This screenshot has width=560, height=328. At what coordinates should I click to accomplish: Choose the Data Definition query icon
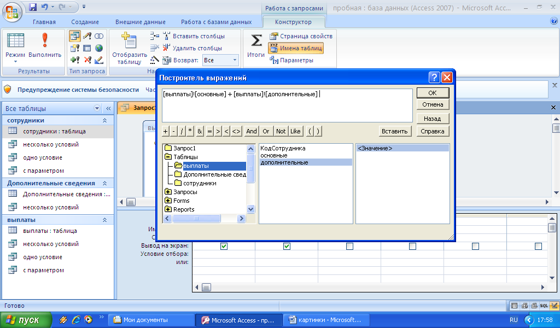(99, 60)
